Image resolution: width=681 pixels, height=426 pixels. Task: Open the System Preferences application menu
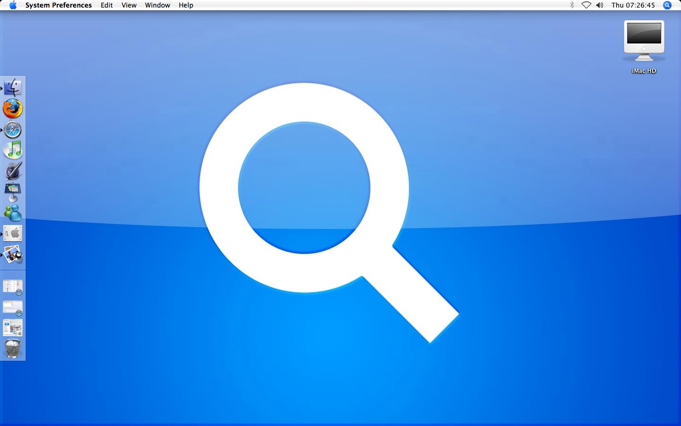click(59, 5)
